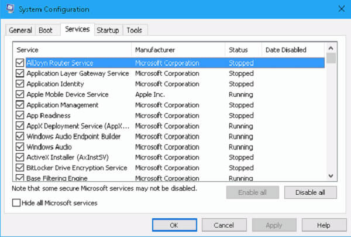This screenshot has width=351, height=237.
Task: Go to the Startup tab
Action: tap(108, 30)
